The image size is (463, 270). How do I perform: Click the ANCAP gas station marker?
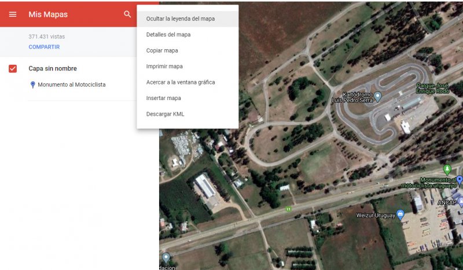(x=461, y=202)
